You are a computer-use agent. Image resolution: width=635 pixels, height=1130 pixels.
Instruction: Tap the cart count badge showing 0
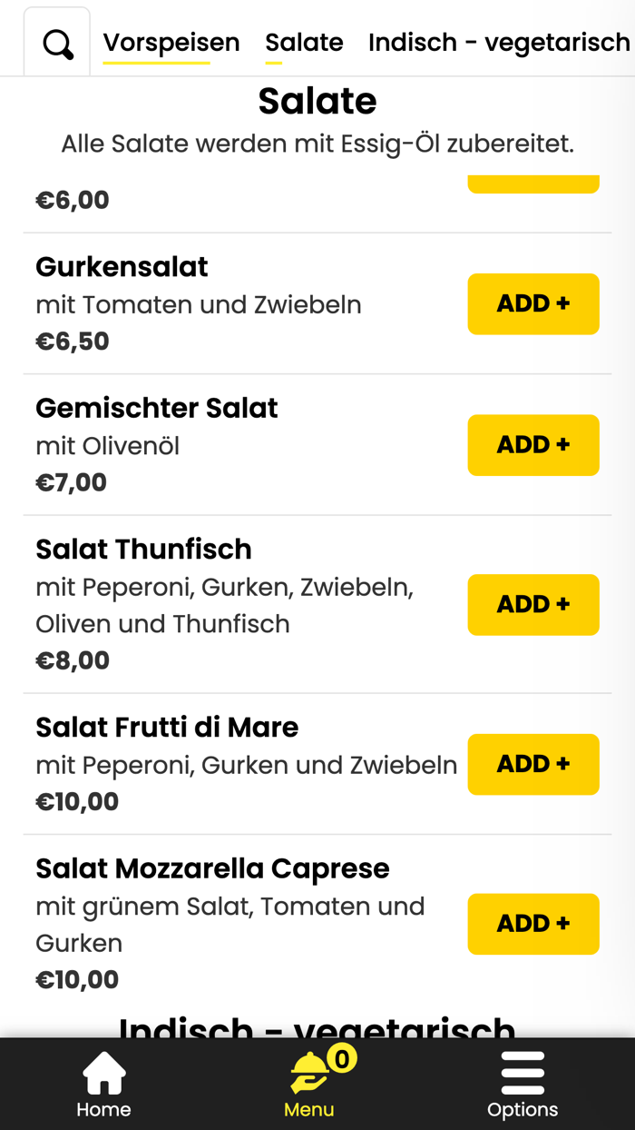[342, 1059]
